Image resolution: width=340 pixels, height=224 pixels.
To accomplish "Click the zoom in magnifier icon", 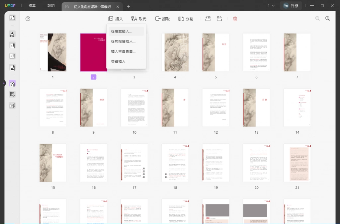I will point(328,19).
